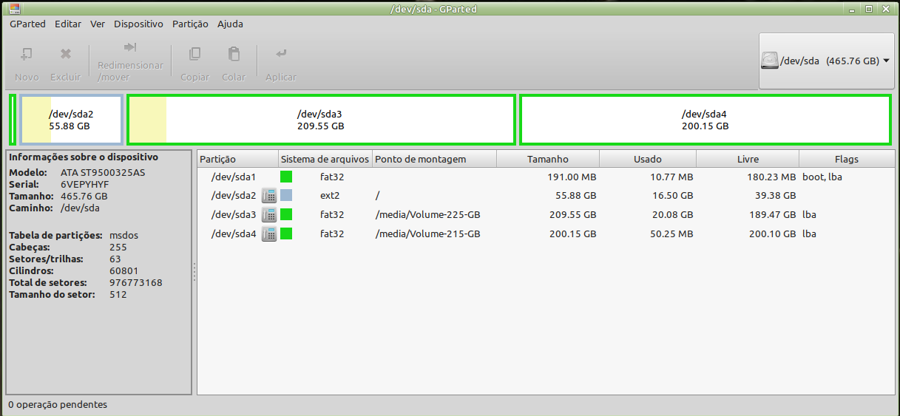Select the /dev/sda3 row in partition list

pos(545,215)
